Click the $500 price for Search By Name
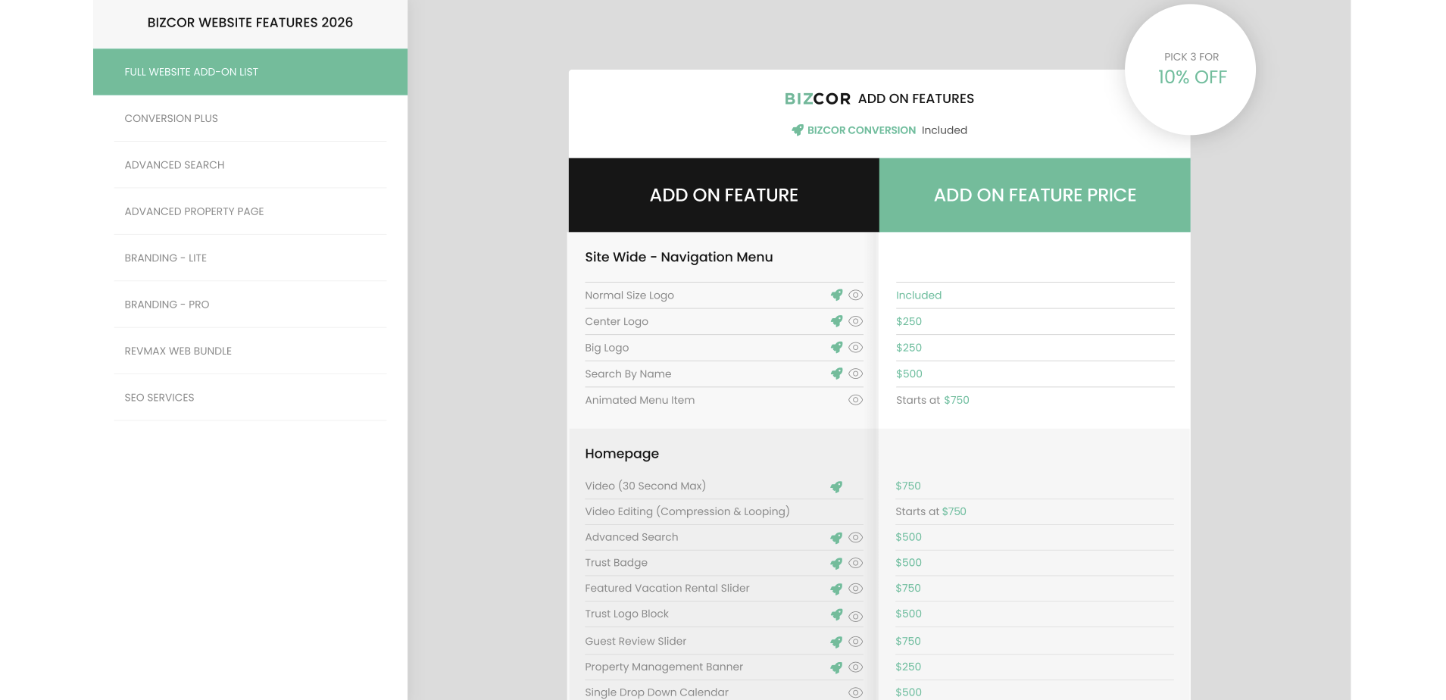The image size is (1446, 700). 909,374
